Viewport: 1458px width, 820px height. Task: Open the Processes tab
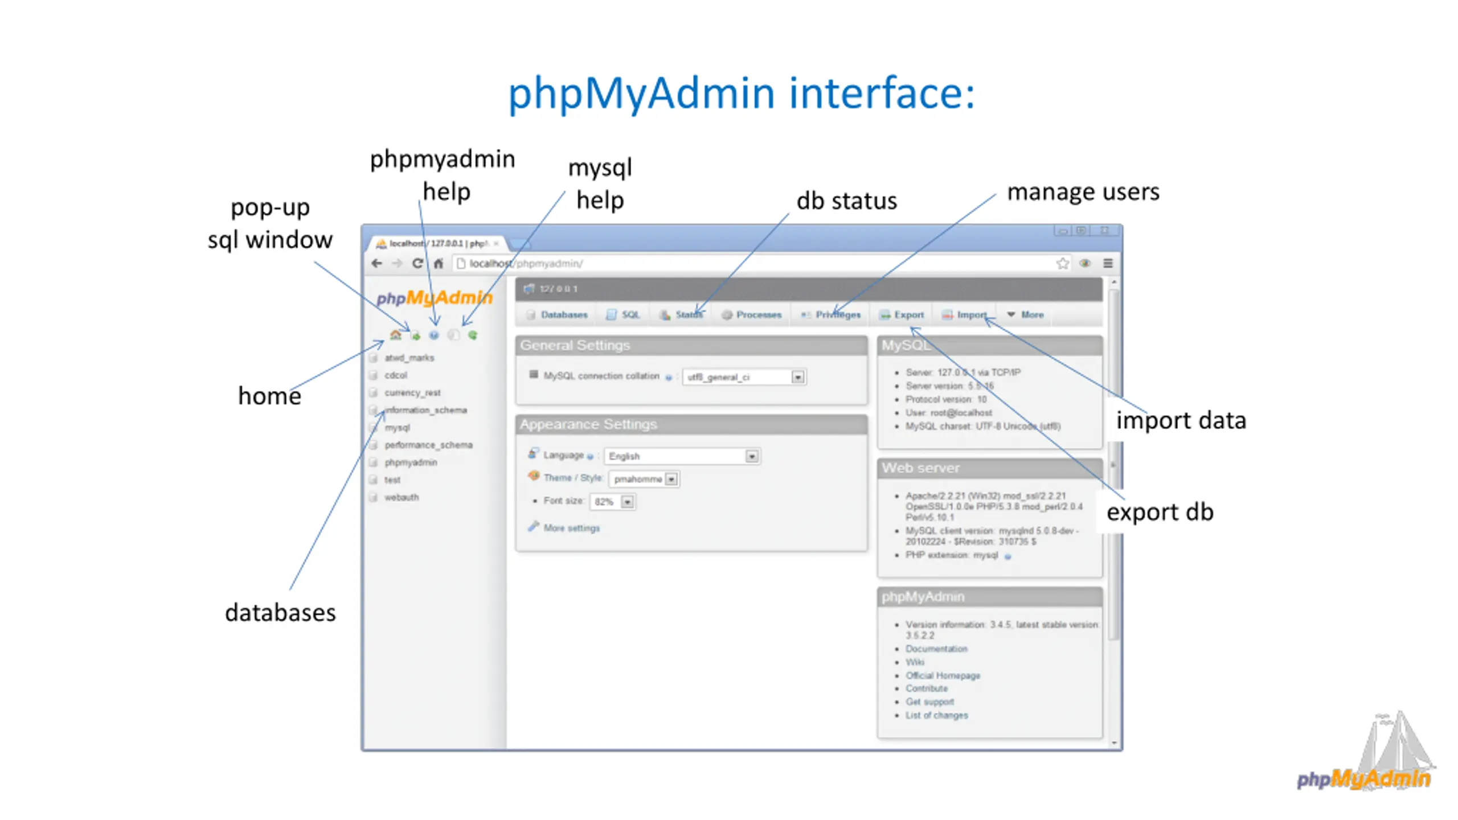click(x=751, y=314)
